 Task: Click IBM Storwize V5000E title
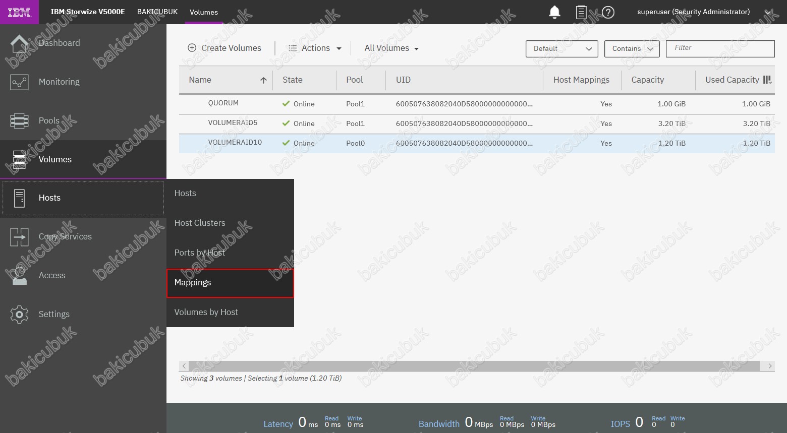coord(88,12)
